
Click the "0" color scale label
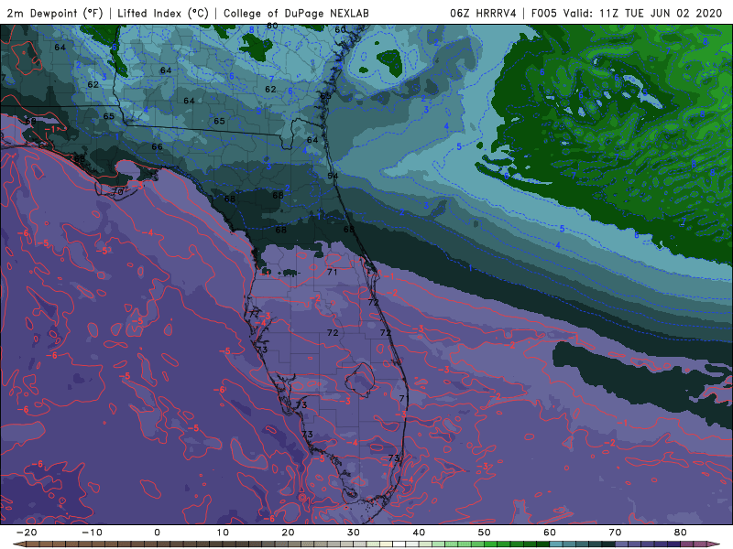pos(157,533)
